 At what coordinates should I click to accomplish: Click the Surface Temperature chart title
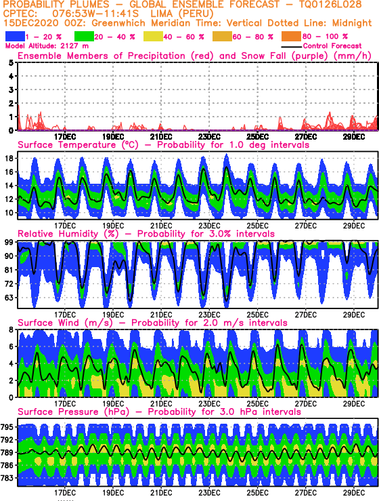[x=163, y=145]
